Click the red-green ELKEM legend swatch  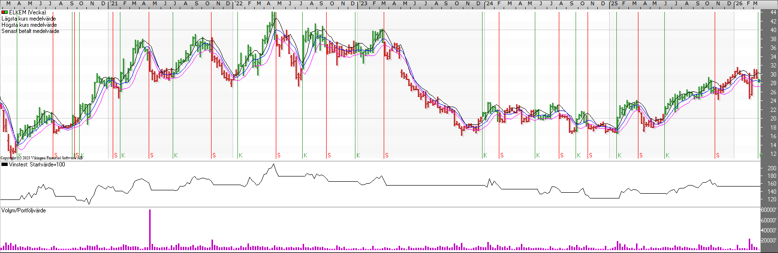[4, 12]
